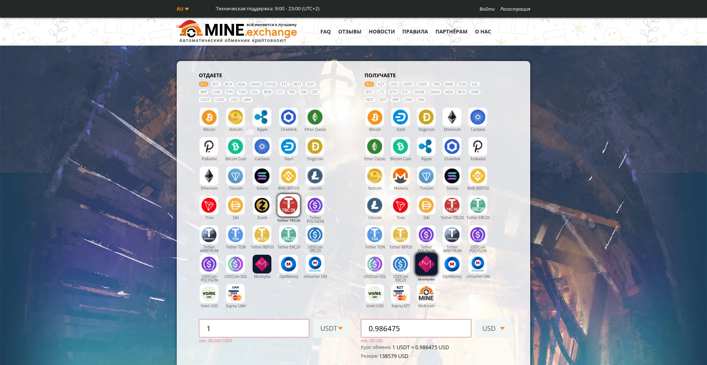Screen dimensions: 707x365
Task: Go to the НОВОСТИ section
Action: [x=381, y=32]
